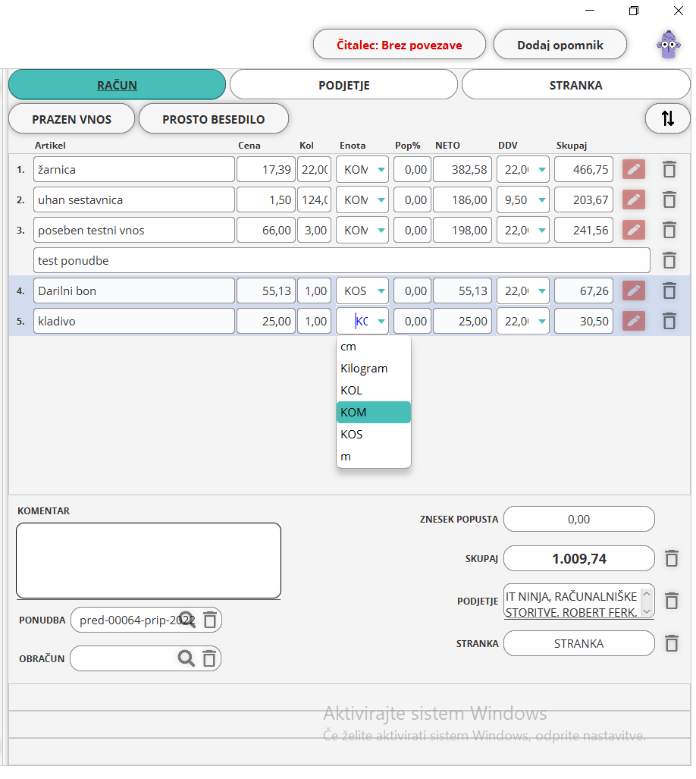Choose m from the unit list
The image size is (696, 779).
point(373,456)
